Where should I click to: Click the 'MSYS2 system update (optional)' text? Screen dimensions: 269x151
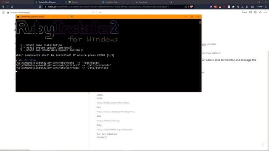point(50,48)
